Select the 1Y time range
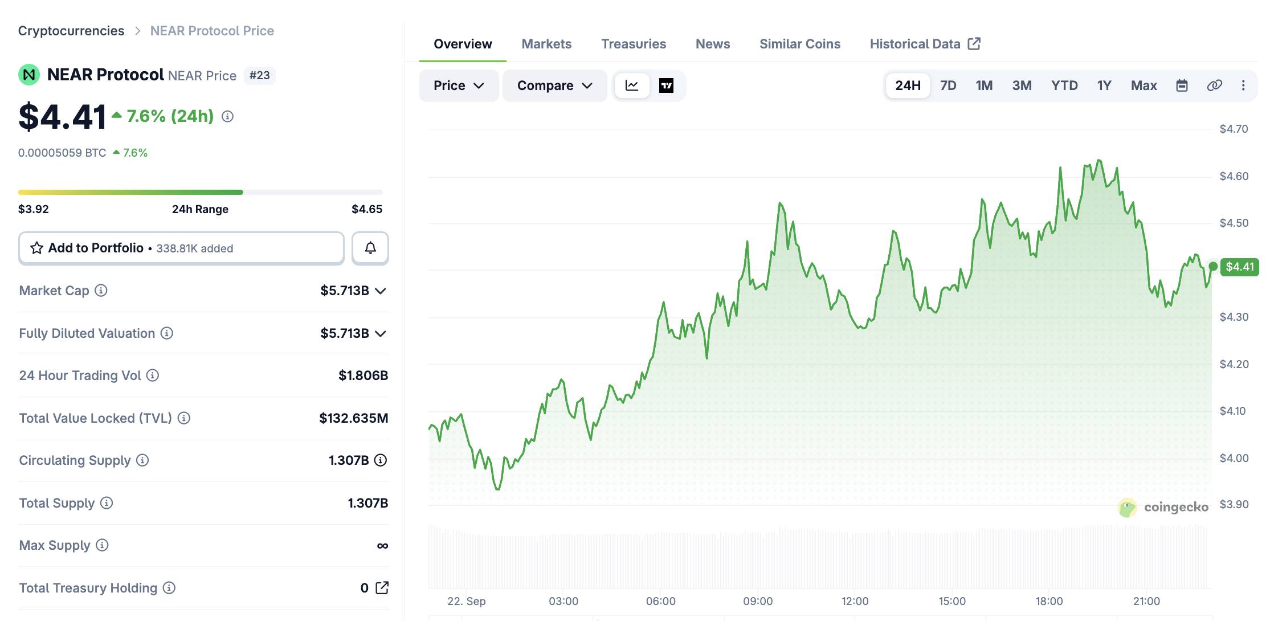Viewport: 1266px width, 621px height. [x=1104, y=85]
